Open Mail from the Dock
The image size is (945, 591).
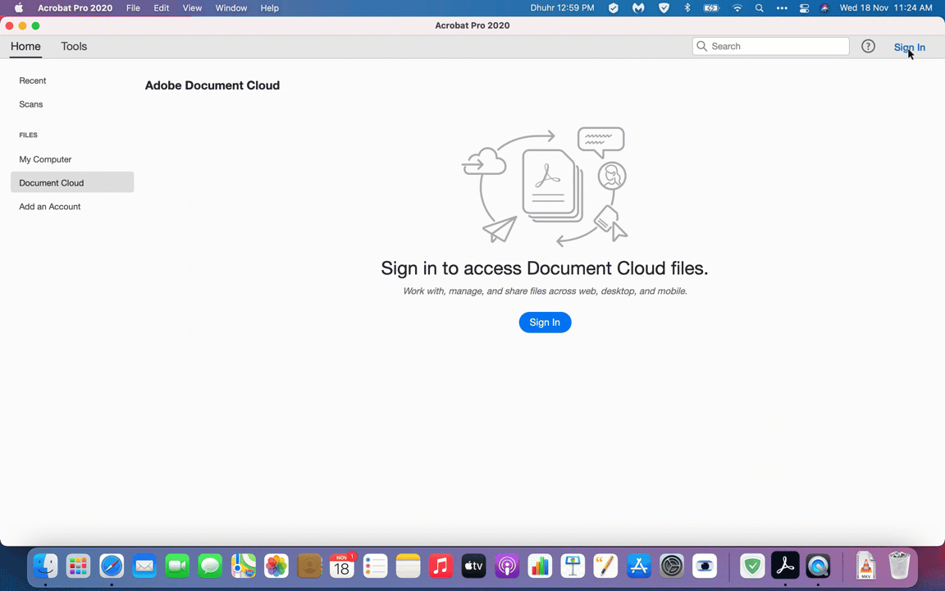144,566
